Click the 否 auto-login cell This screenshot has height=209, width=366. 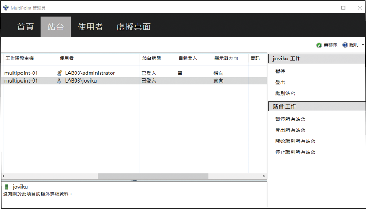pos(180,73)
